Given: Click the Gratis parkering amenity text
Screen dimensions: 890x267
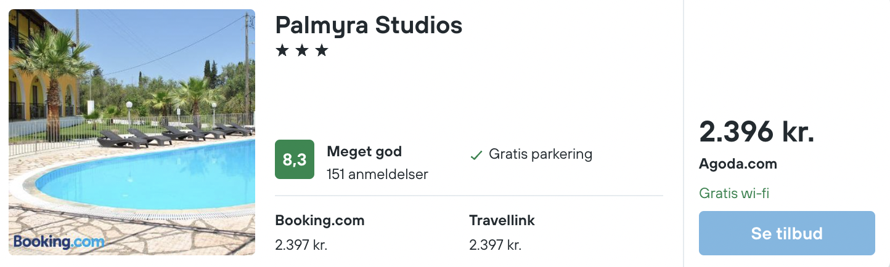Looking at the screenshot, I should 541,154.
